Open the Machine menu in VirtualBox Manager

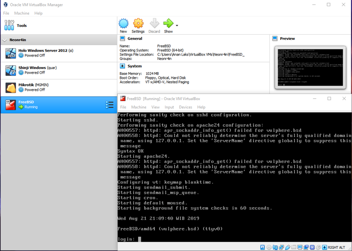(x=22, y=13)
